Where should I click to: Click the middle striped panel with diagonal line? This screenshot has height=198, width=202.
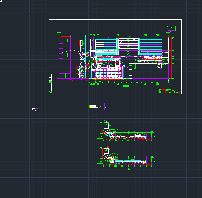click(x=128, y=47)
